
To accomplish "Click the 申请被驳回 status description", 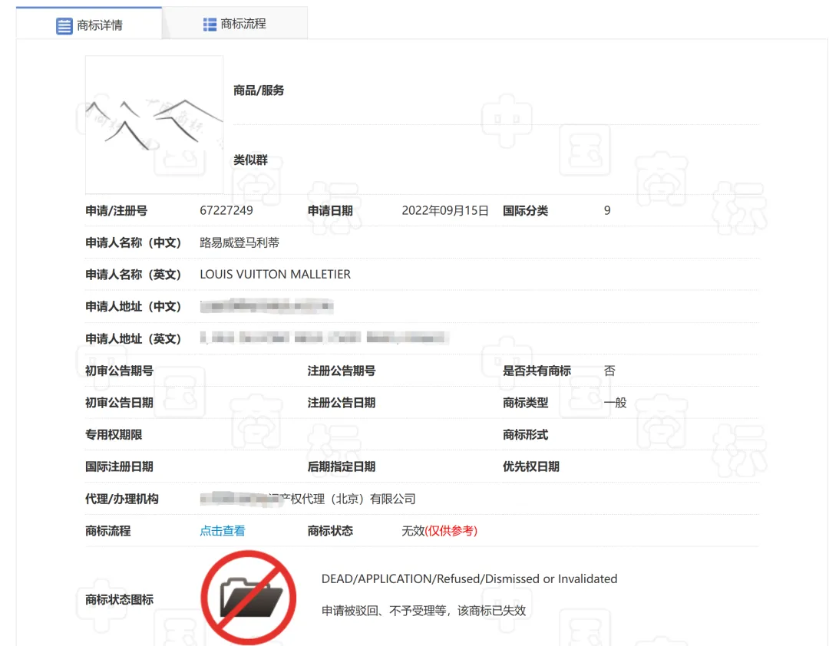I will pyautogui.click(x=424, y=611).
